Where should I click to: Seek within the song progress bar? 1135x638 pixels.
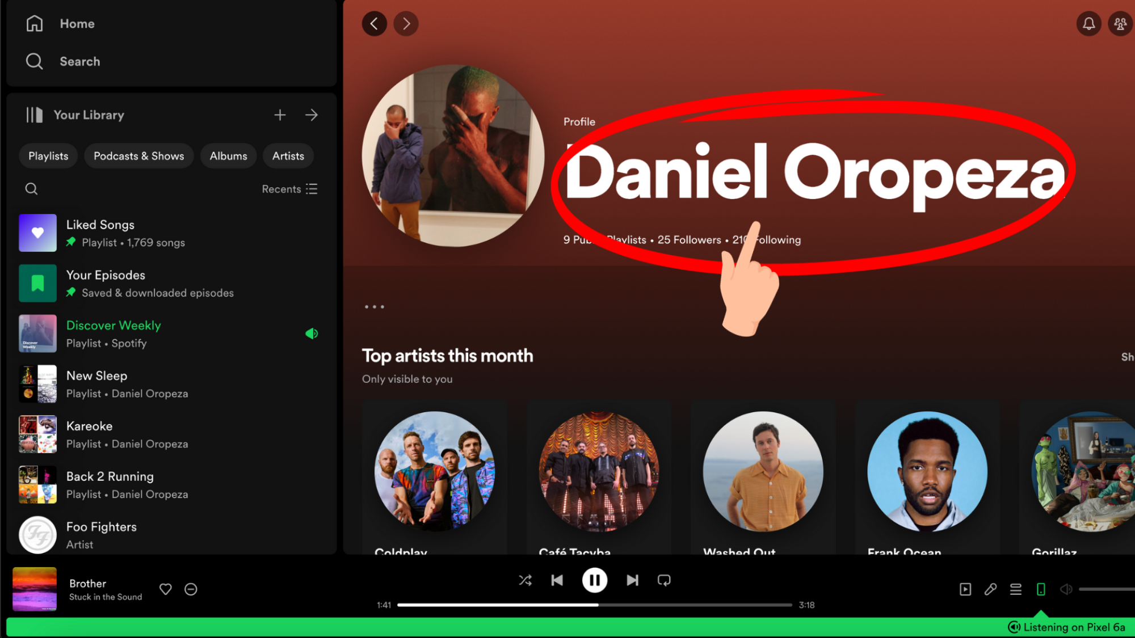tap(595, 605)
